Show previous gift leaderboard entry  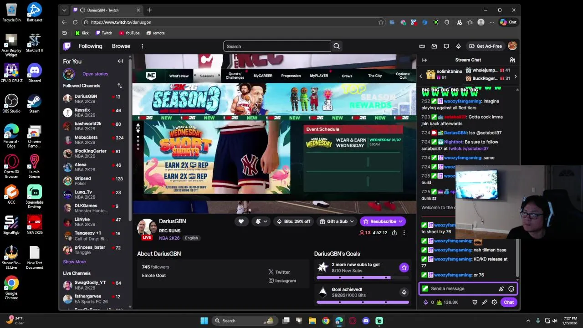pyautogui.click(x=420, y=76)
